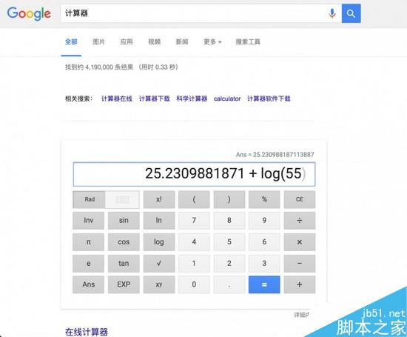
Task: Click the plus + key
Action: 300,284
